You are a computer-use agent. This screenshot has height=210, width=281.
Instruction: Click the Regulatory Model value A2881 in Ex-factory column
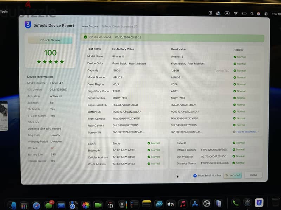(x=116, y=91)
